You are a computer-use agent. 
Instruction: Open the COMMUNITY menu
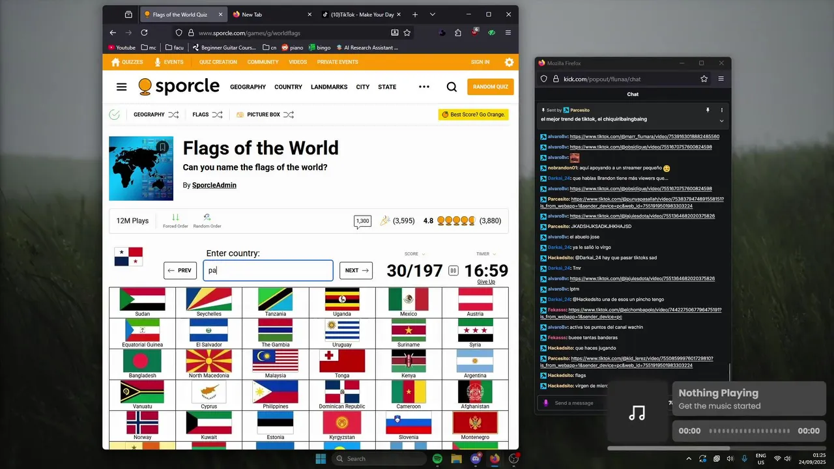[x=263, y=62]
